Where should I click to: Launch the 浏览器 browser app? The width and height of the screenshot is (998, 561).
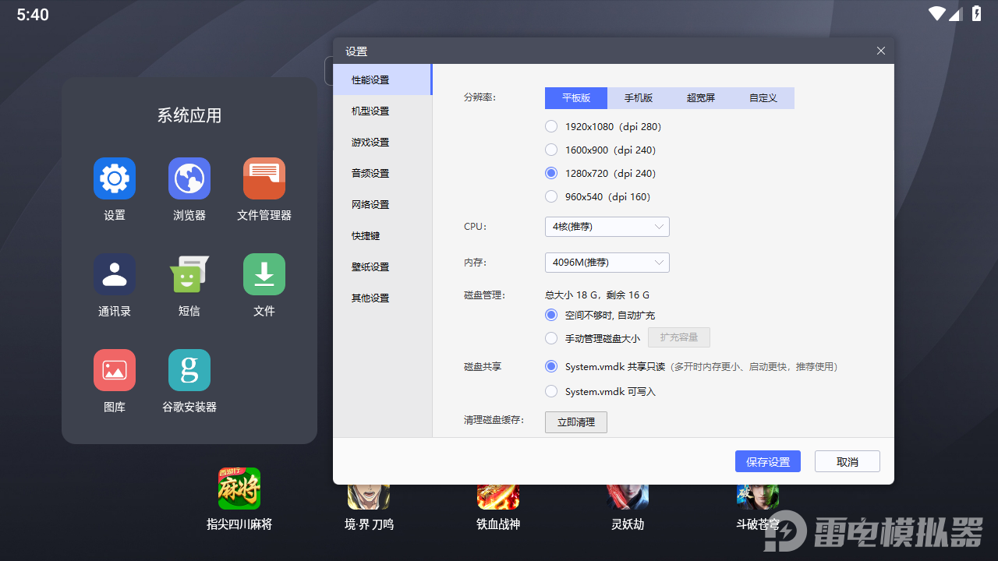click(189, 178)
